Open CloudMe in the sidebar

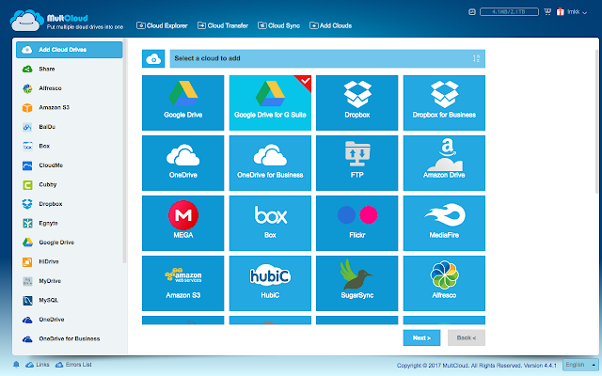69,165
